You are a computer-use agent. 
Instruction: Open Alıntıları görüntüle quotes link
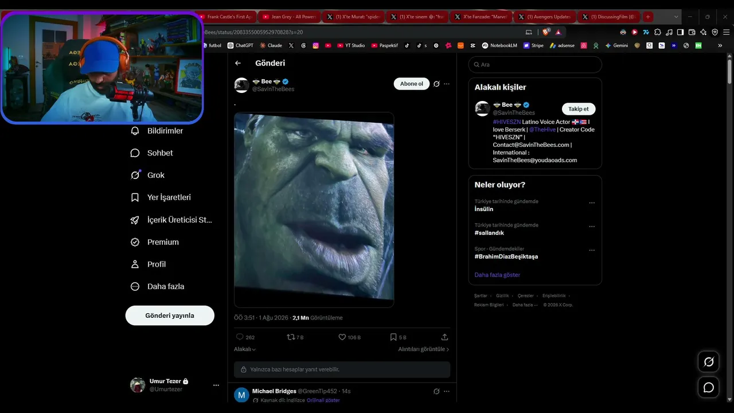424,349
